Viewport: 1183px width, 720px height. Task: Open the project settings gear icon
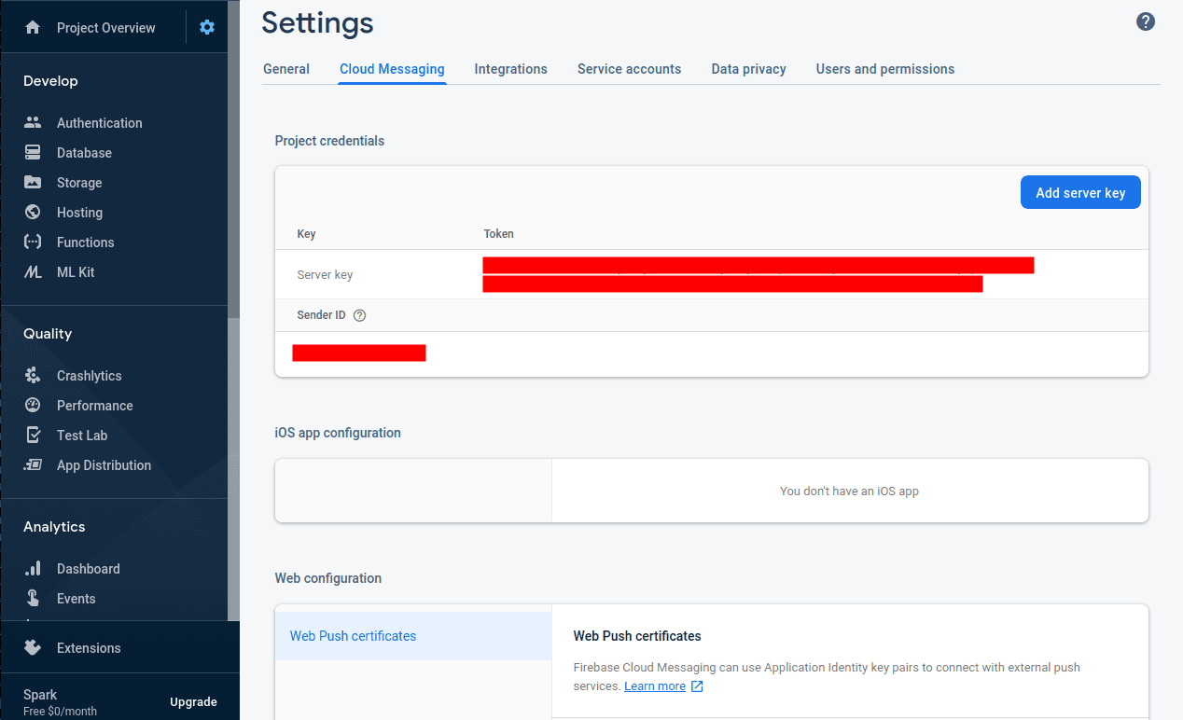(207, 27)
